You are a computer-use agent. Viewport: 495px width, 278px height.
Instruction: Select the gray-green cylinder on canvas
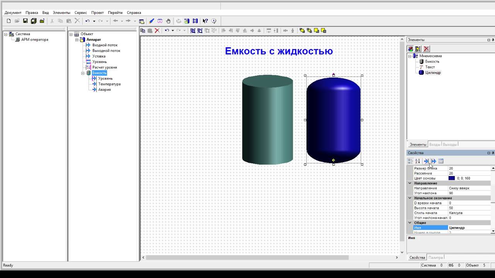[268, 120]
